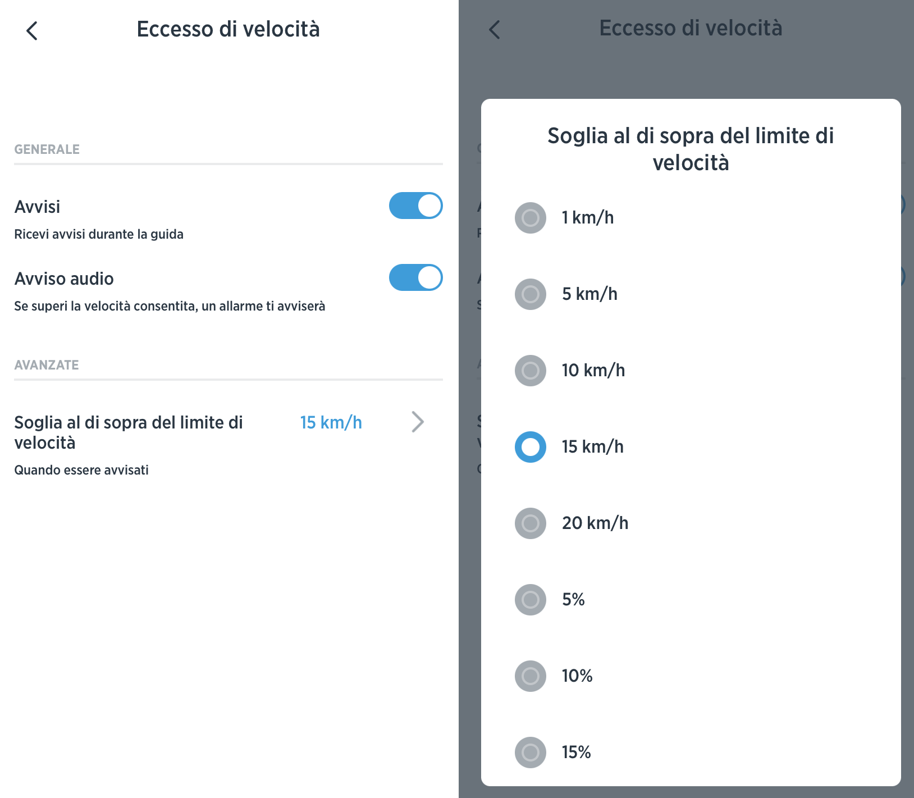Viewport: 914px width, 798px height.
Task: Select 5% threshold radio button
Action: pos(531,600)
